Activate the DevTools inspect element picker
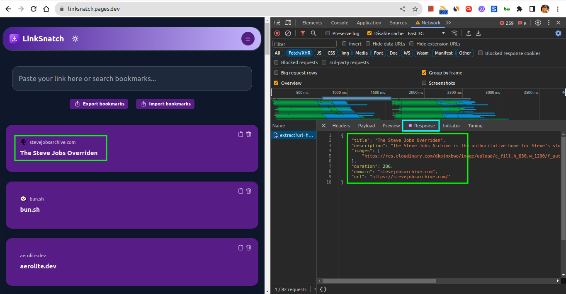 coord(277,23)
